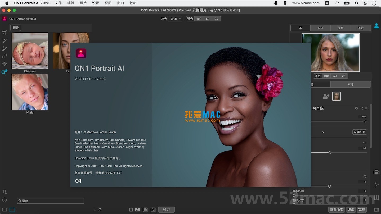This screenshot has width=381, height=214.
Task: Click the Portrait AI module icon at top right
Action: tap(376, 26)
